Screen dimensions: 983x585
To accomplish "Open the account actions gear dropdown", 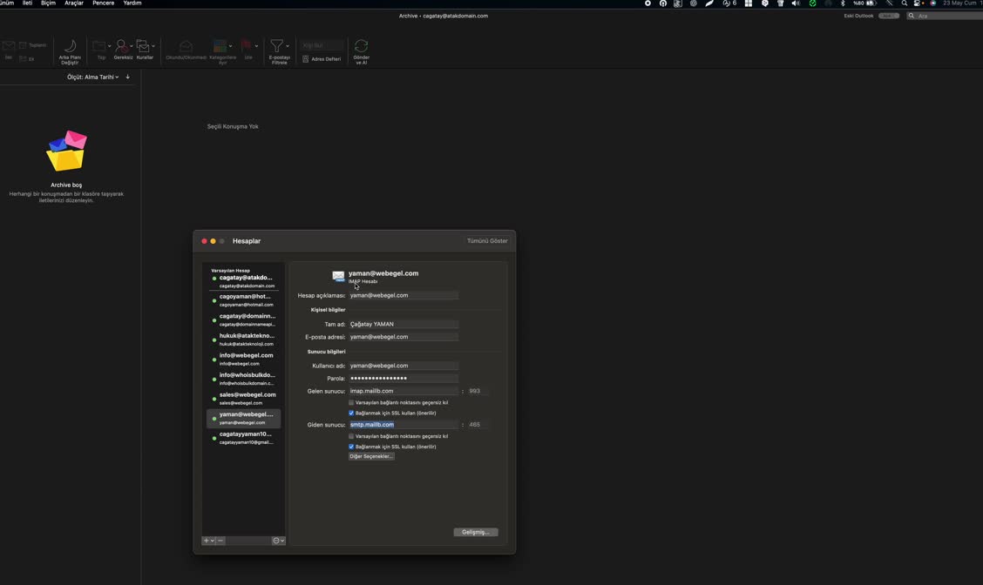I will (x=277, y=541).
